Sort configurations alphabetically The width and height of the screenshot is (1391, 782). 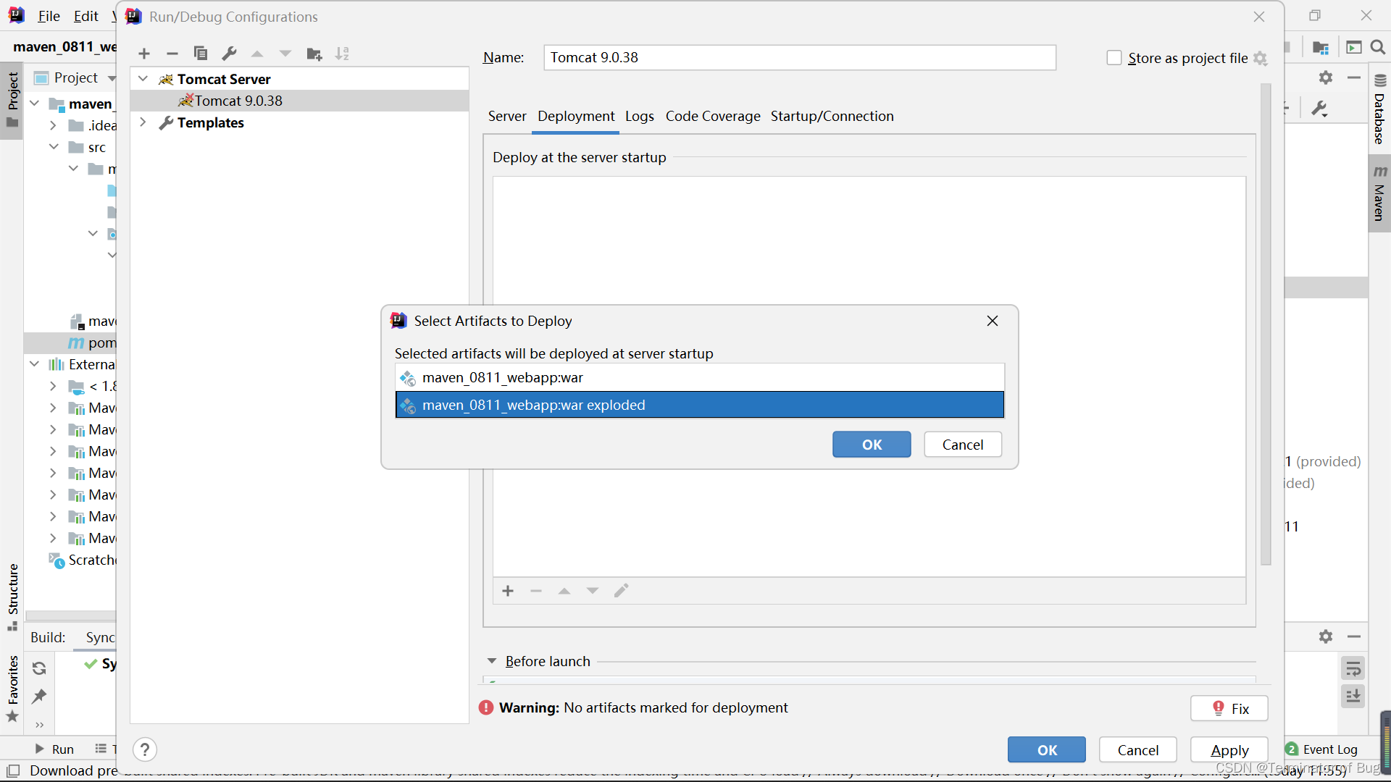tap(342, 54)
